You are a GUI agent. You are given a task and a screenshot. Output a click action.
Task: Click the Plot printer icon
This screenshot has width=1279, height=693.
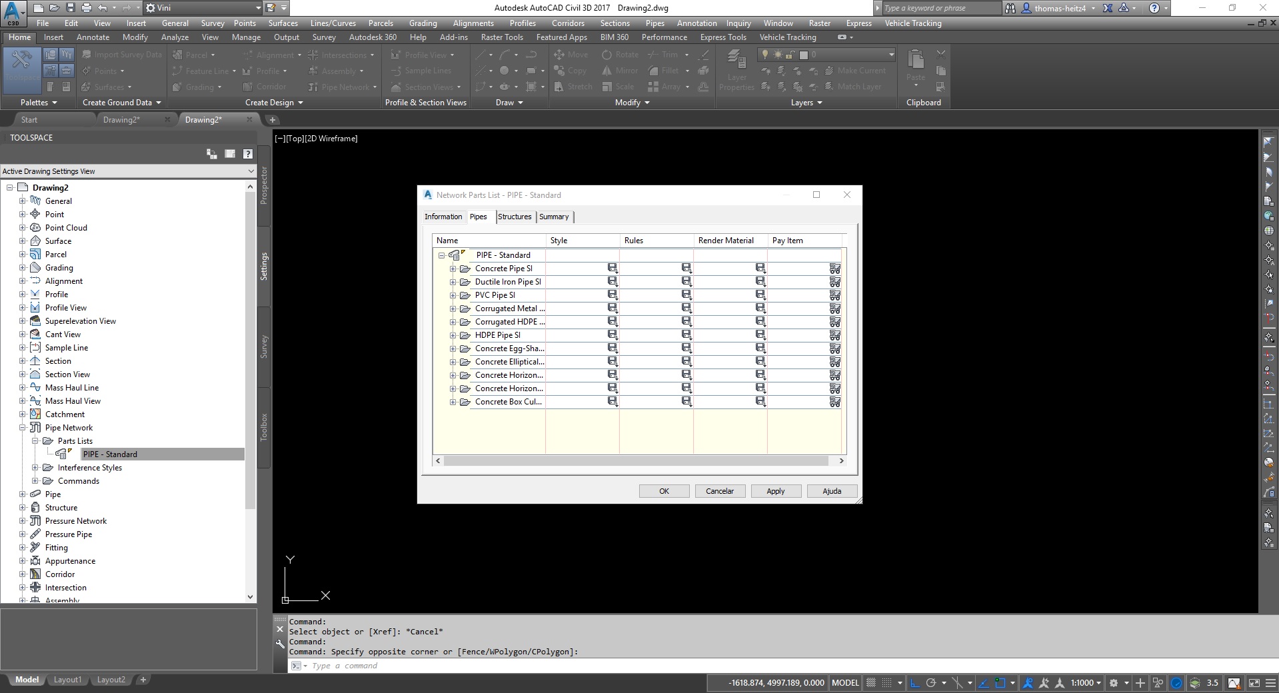87,8
